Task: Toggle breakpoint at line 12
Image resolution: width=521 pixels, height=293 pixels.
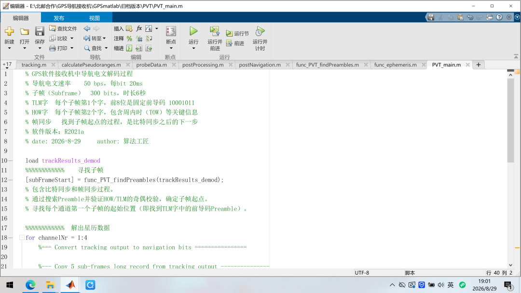Action: pyautogui.click(x=11, y=180)
